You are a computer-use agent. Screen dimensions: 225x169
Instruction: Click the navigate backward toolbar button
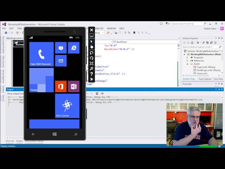[x=6, y=33]
